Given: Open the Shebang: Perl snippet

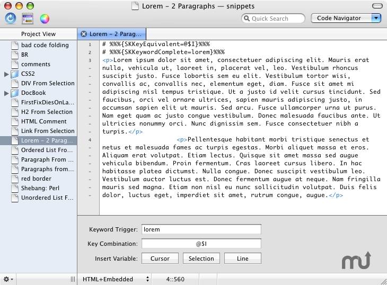Looking at the screenshot, I should coord(40,189).
